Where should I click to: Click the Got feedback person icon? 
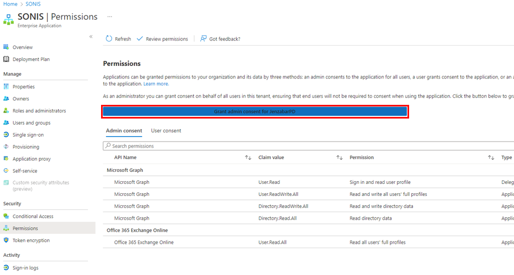point(203,38)
